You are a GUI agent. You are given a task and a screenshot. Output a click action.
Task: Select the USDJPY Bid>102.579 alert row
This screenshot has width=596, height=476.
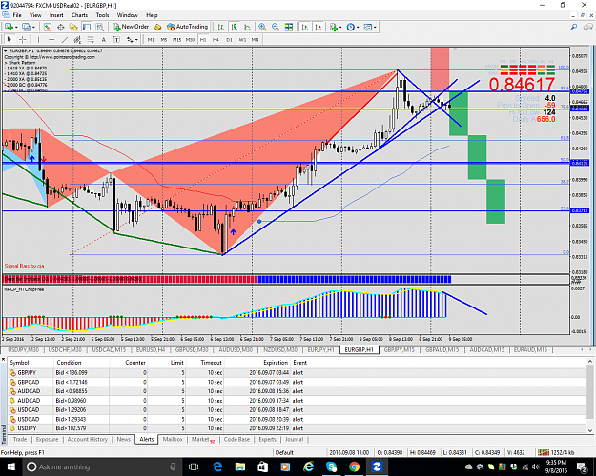tap(297, 428)
